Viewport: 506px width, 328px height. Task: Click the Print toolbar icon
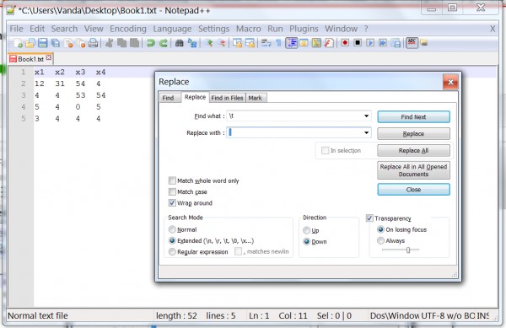(x=94, y=43)
